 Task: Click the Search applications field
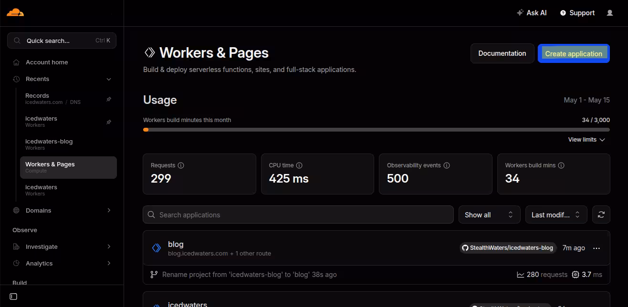[298, 215]
